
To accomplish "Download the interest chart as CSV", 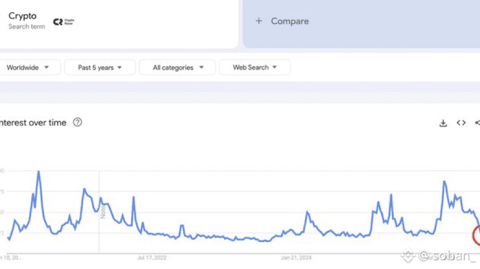I will click(443, 123).
